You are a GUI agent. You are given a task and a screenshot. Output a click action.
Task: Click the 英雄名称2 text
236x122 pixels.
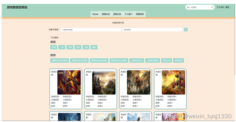pyautogui.click(x=102, y=97)
